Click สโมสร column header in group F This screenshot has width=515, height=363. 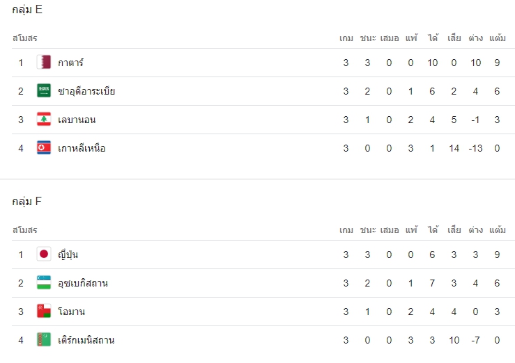[25, 230]
